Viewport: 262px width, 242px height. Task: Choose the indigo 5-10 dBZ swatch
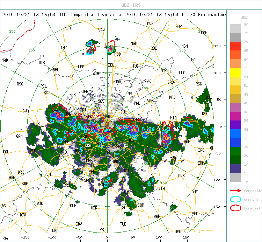coord(235,168)
